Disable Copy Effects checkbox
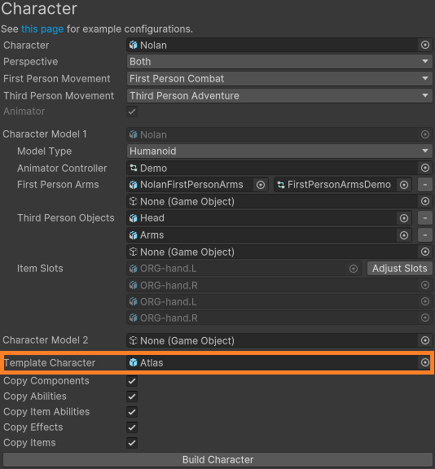This screenshot has height=469, width=435. tap(132, 427)
